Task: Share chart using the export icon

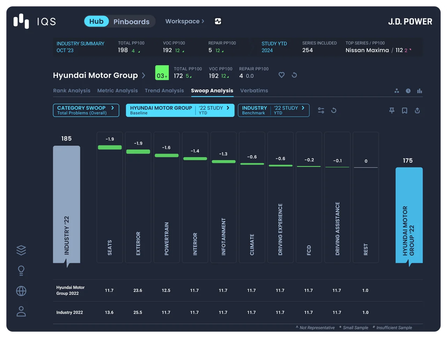Action: 417,111
